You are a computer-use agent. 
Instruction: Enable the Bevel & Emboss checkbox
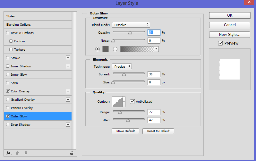pyautogui.click(x=8, y=33)
